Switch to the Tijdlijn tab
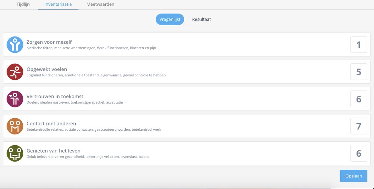Viewport: 374px width, 189px height. (23, 4)
